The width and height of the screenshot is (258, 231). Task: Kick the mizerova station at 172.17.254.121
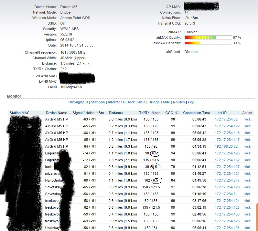[x=247, y=173]
